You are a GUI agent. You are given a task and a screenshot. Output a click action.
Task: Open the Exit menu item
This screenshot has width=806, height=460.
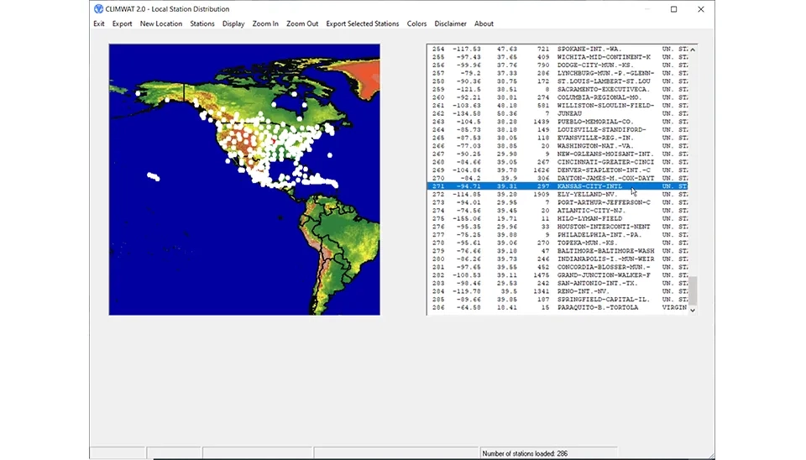coord(99,24)
